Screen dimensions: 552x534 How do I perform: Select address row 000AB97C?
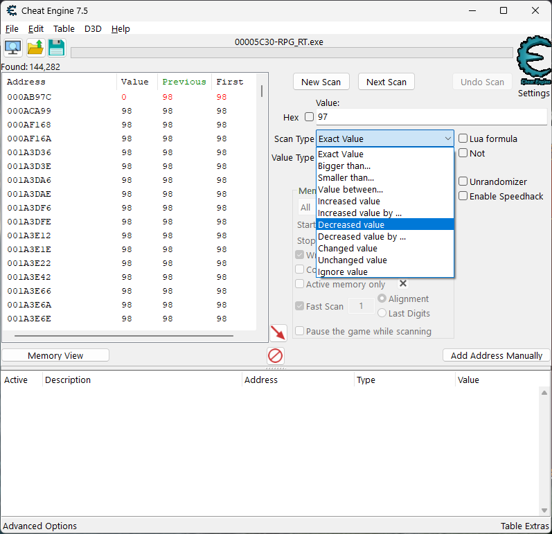[x=130, y=97]
